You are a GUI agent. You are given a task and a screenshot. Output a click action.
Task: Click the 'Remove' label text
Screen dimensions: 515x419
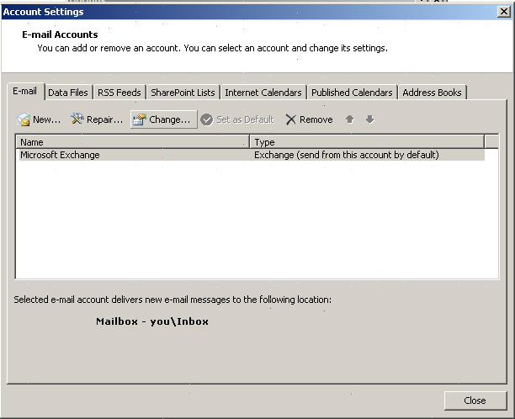316,119
